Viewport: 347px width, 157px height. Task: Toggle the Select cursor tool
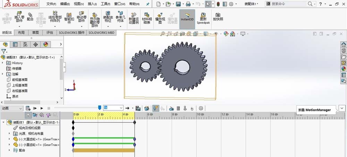208,4
